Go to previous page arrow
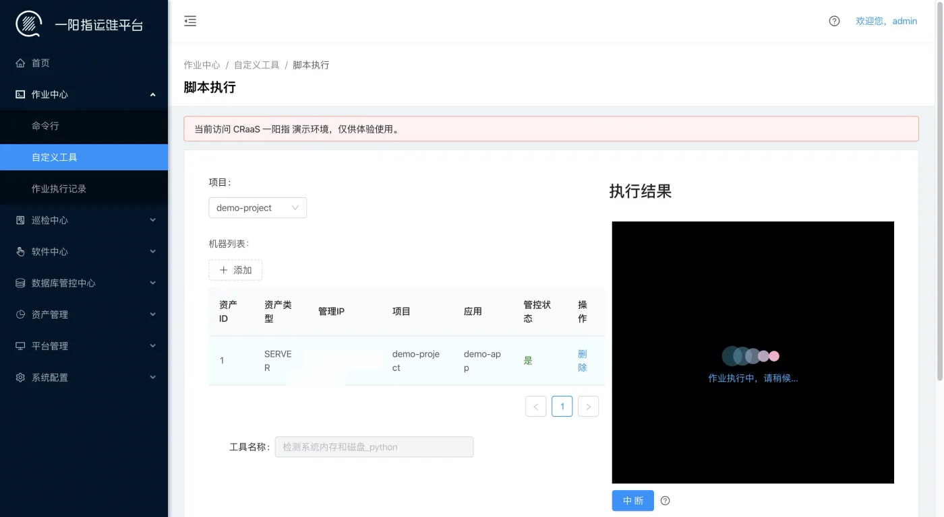 click(x=536, y=407)
